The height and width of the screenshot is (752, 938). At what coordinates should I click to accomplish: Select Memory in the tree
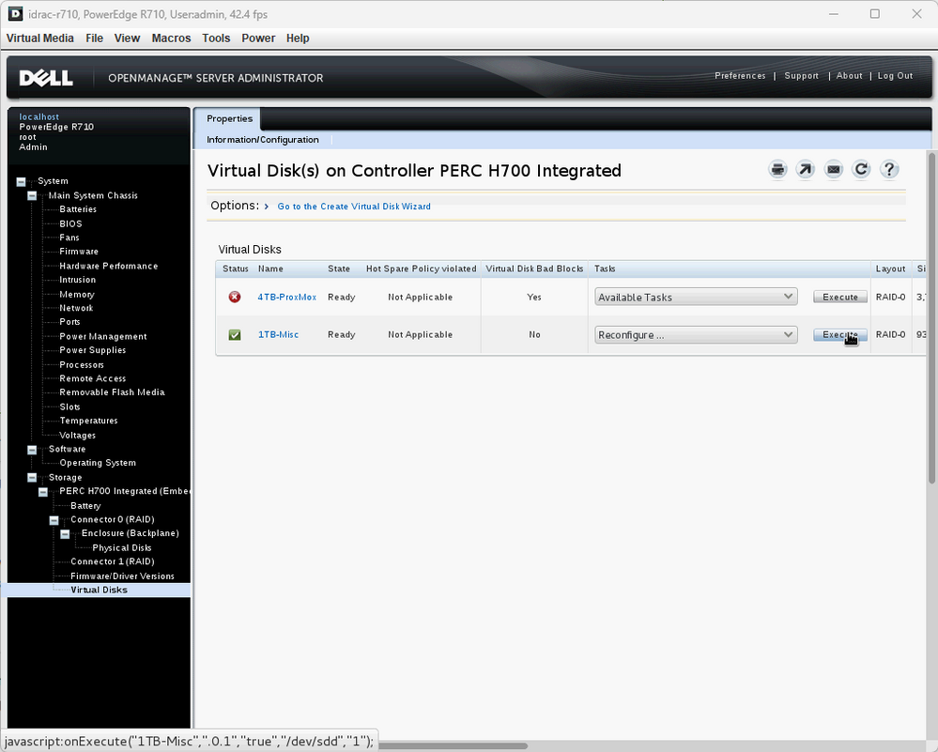tap(77, 295)
